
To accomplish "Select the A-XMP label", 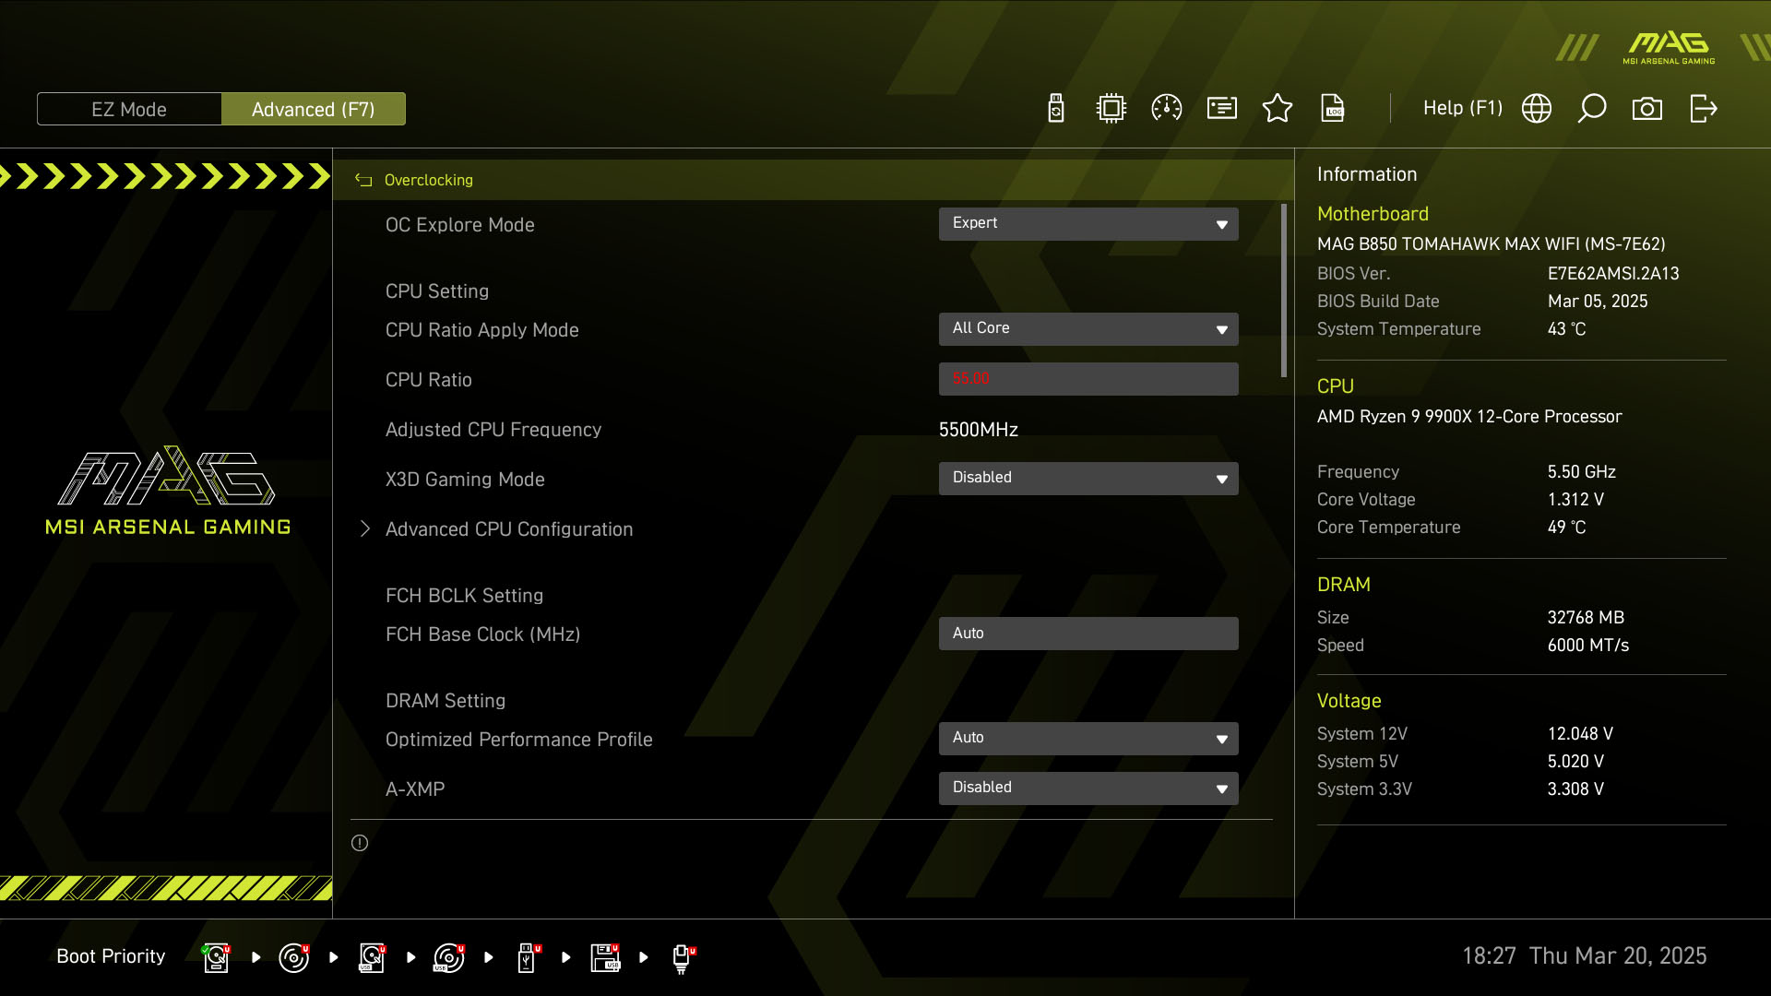I will [414, 789].
